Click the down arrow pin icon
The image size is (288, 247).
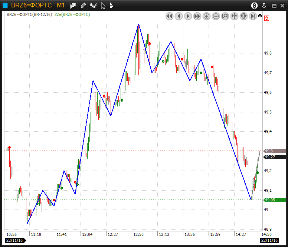click(x=264, y=6)
